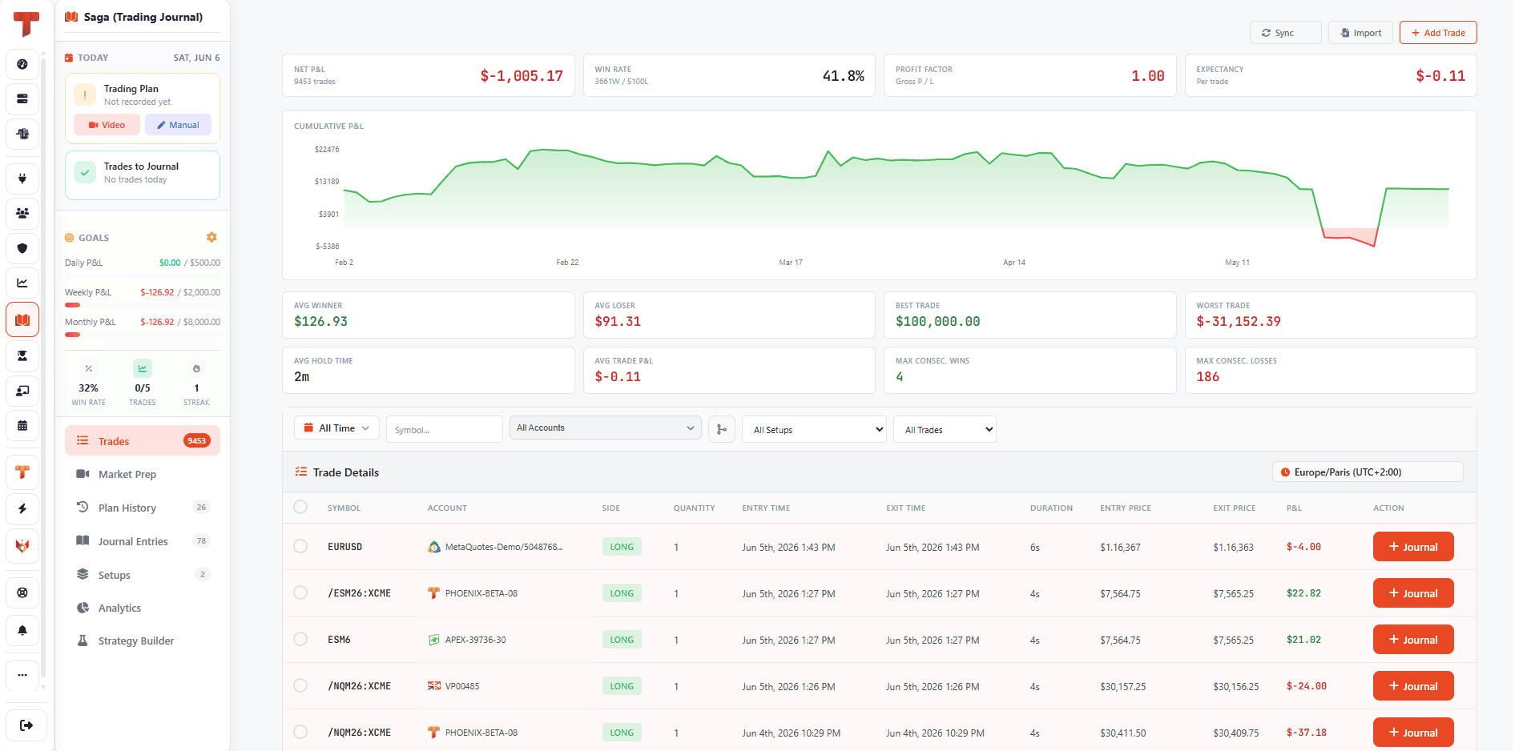The image size is (1527, 751).
Task: Go to Setups
Action: (143, 575)
